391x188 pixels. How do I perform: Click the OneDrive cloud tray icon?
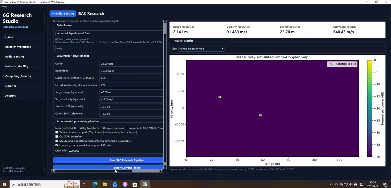click(x=341, y=184)
